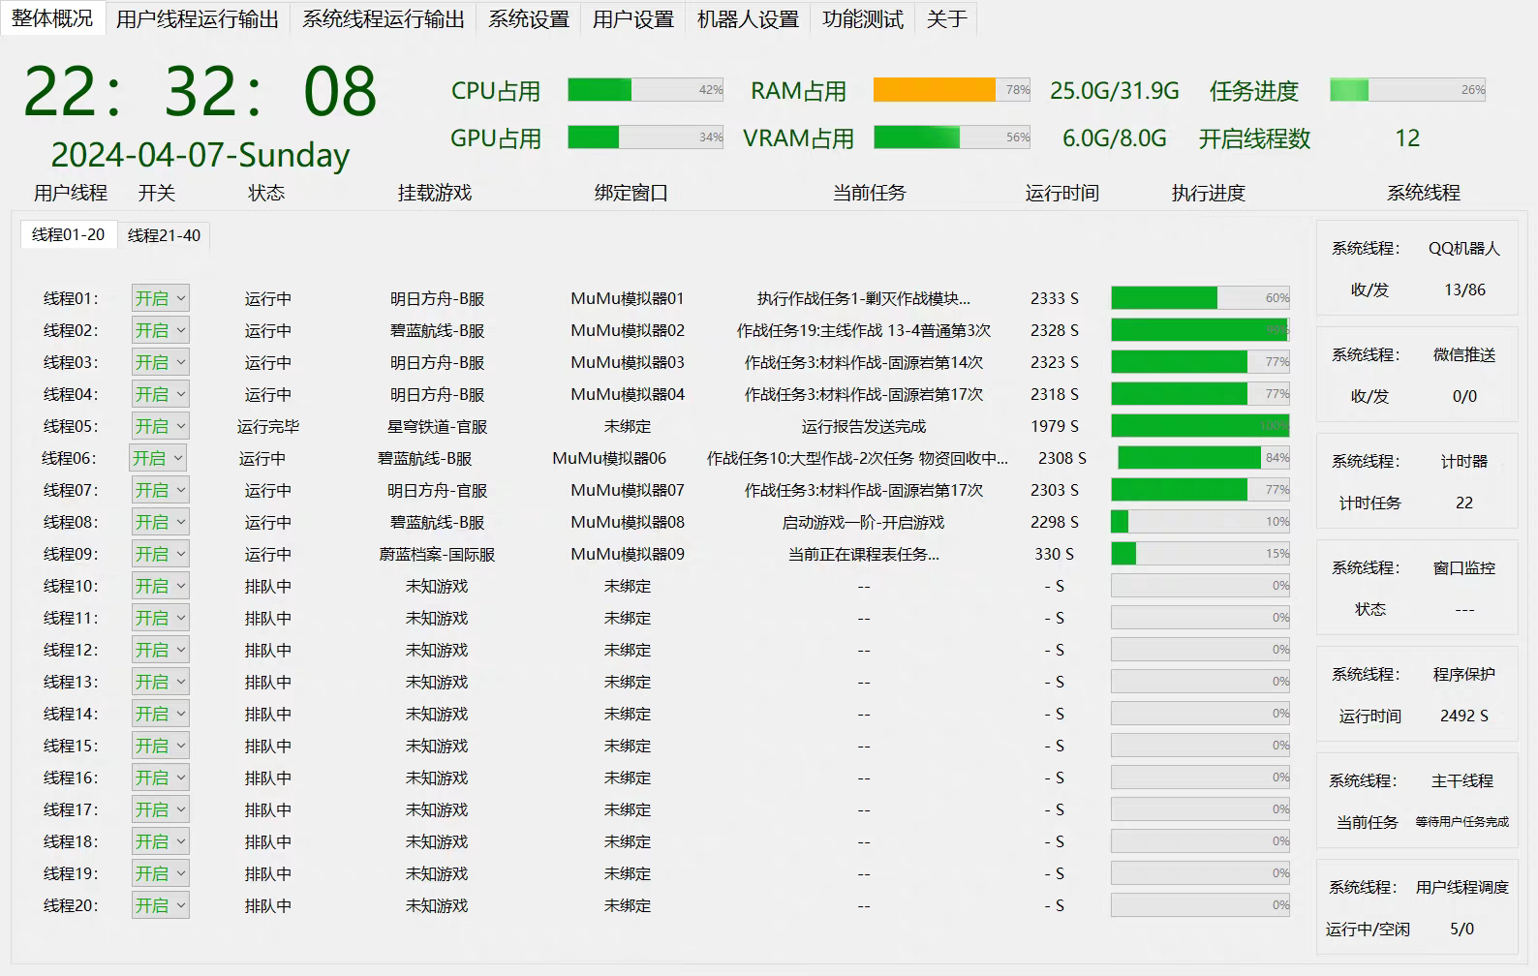Click the 蔚蓝档案-国际服 game cell
The height and width of the screenshot is (976, 1538).
(437, 555)
